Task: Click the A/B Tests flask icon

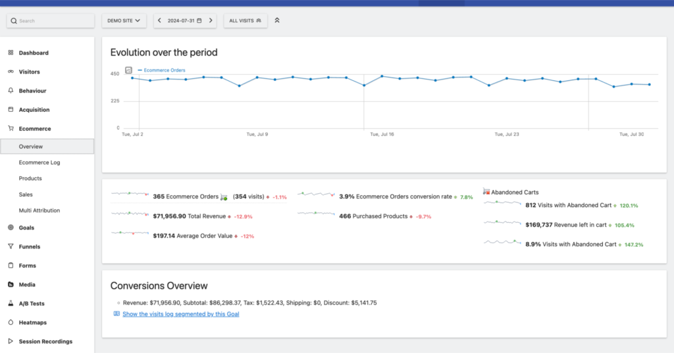Action: click(x=11, y=304)
